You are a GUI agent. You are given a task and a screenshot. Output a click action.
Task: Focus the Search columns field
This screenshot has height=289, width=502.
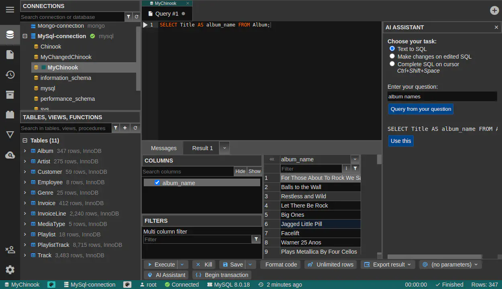click(x=188, y=171)
